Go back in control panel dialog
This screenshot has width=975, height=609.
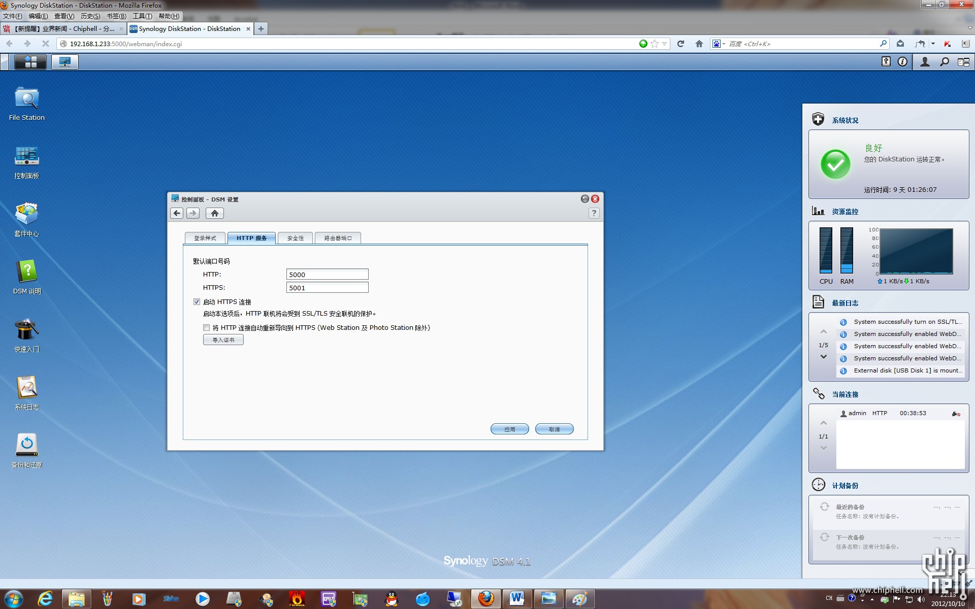click(x=177, y=213)
